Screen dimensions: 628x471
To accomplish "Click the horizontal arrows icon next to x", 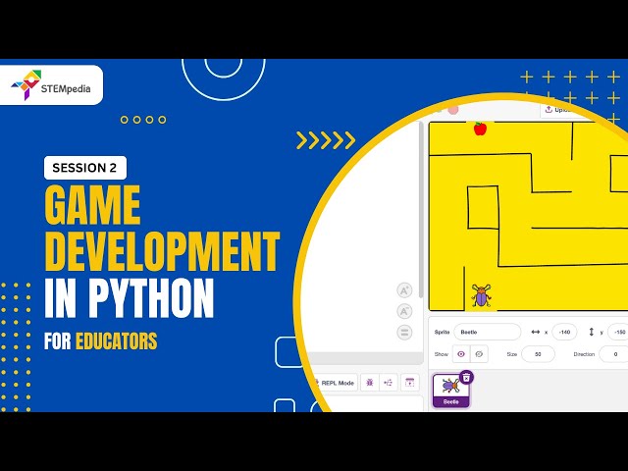I will point(536,332).
